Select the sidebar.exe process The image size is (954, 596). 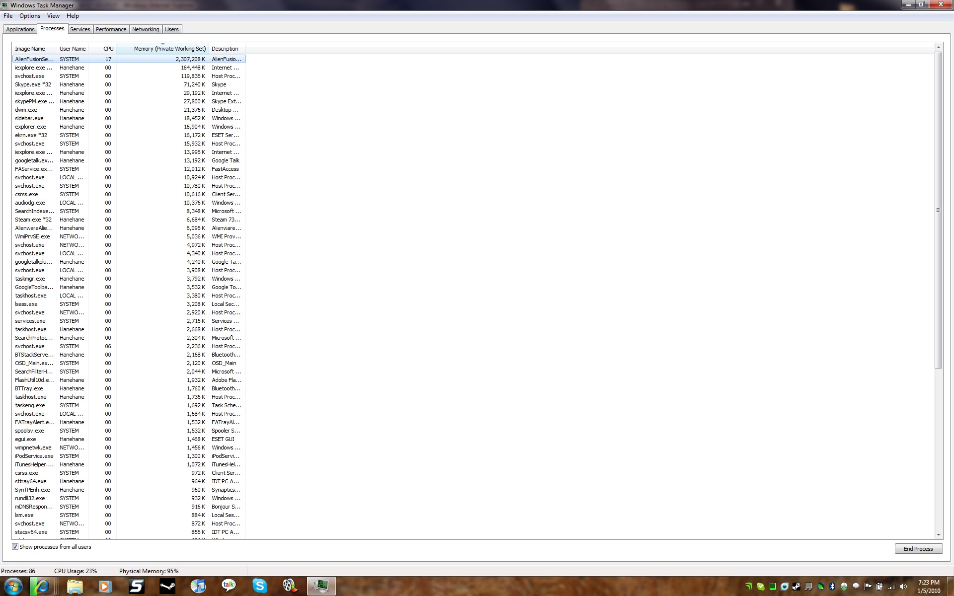coord(129,118)
